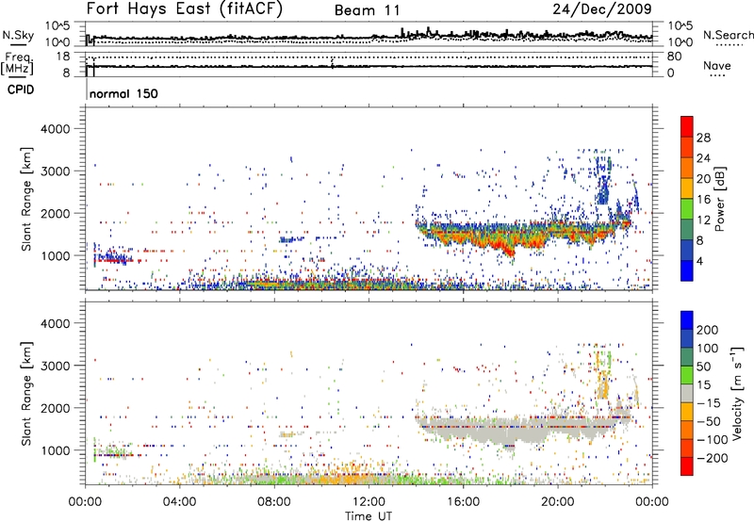The height and width of the screenshot is (522, 754).
Task: Click the 'CPID' label
Action: (21, 90)
